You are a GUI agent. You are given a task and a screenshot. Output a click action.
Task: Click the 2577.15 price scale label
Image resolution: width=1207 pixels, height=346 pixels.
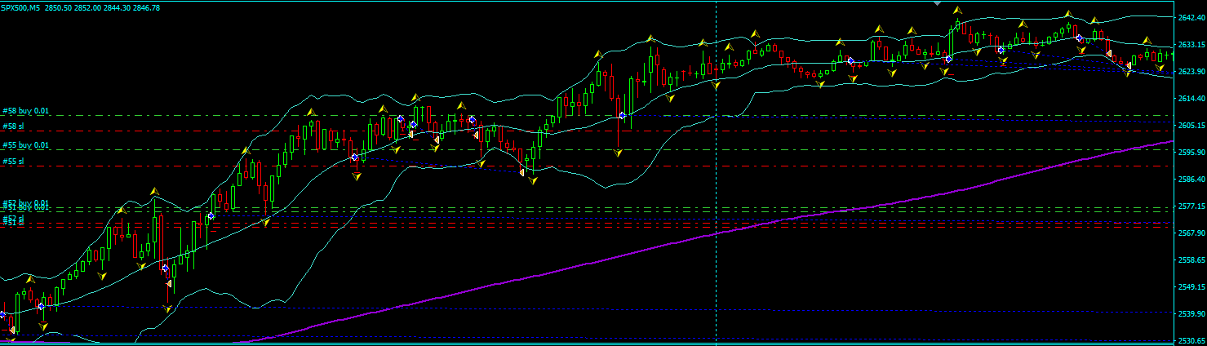click(x=1192, y=206)
